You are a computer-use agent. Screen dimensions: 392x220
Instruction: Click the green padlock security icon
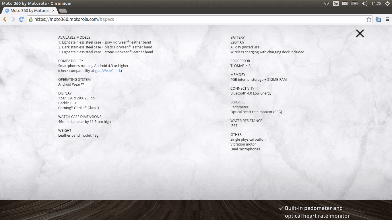(31, 19)
